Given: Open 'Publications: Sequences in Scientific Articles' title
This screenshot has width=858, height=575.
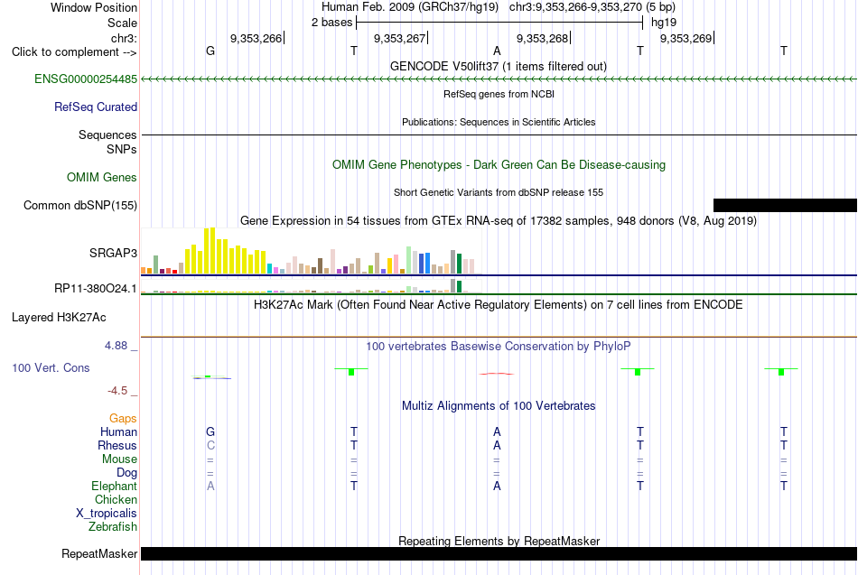Looking at the screenshot, I should point(499,122).
